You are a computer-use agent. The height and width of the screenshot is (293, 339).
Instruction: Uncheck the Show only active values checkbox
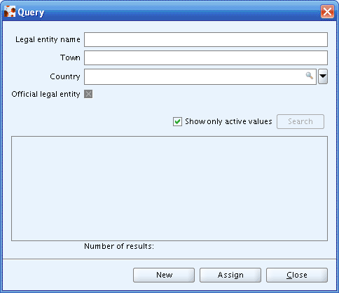click(x=177, y=121)
